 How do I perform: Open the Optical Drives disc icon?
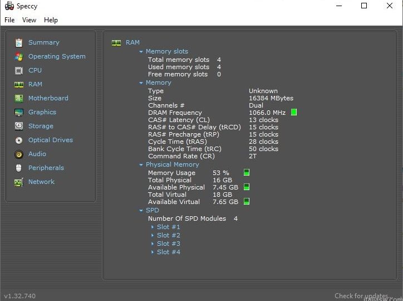19,140
